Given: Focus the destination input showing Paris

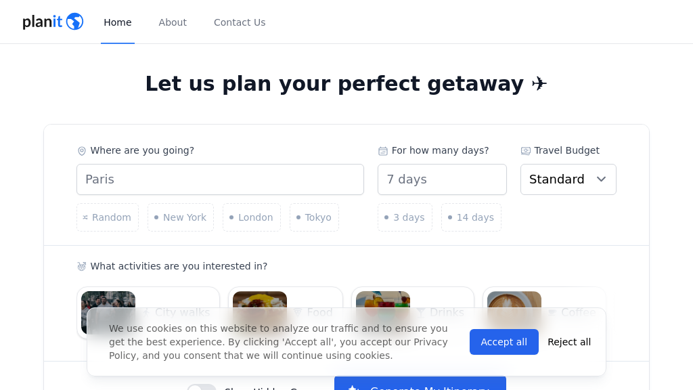Looking at the screenshot, I should coord(220,179).
